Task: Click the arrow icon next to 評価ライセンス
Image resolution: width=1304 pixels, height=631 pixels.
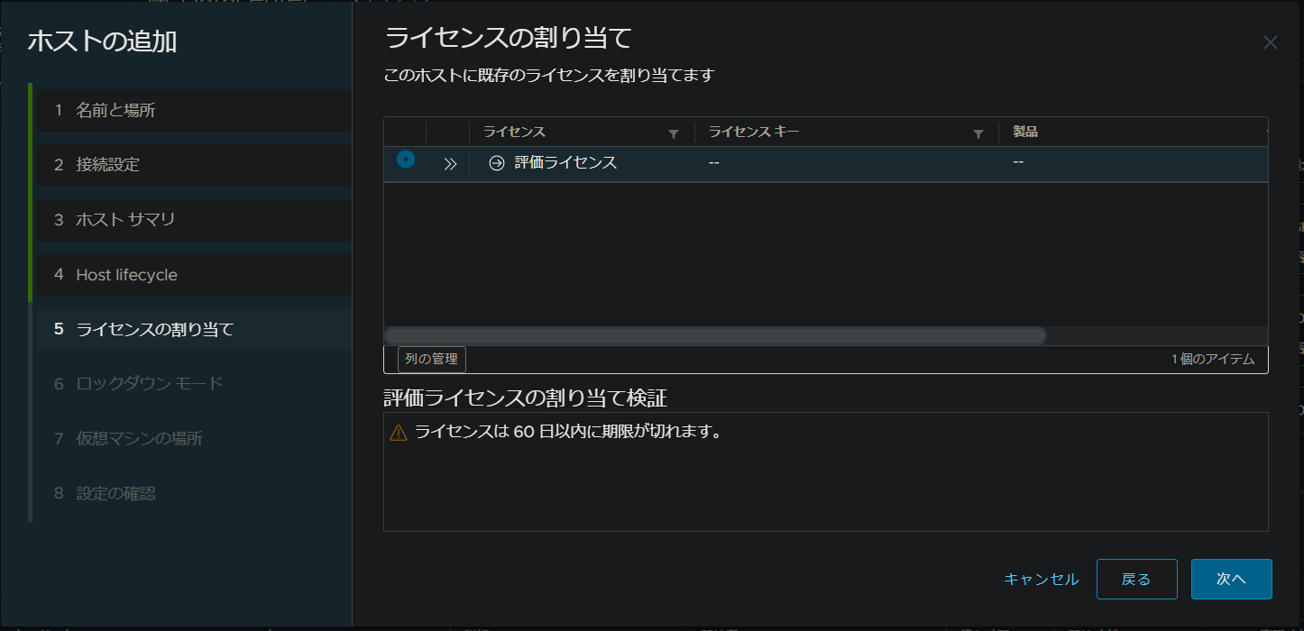Action: coord(496,161)
